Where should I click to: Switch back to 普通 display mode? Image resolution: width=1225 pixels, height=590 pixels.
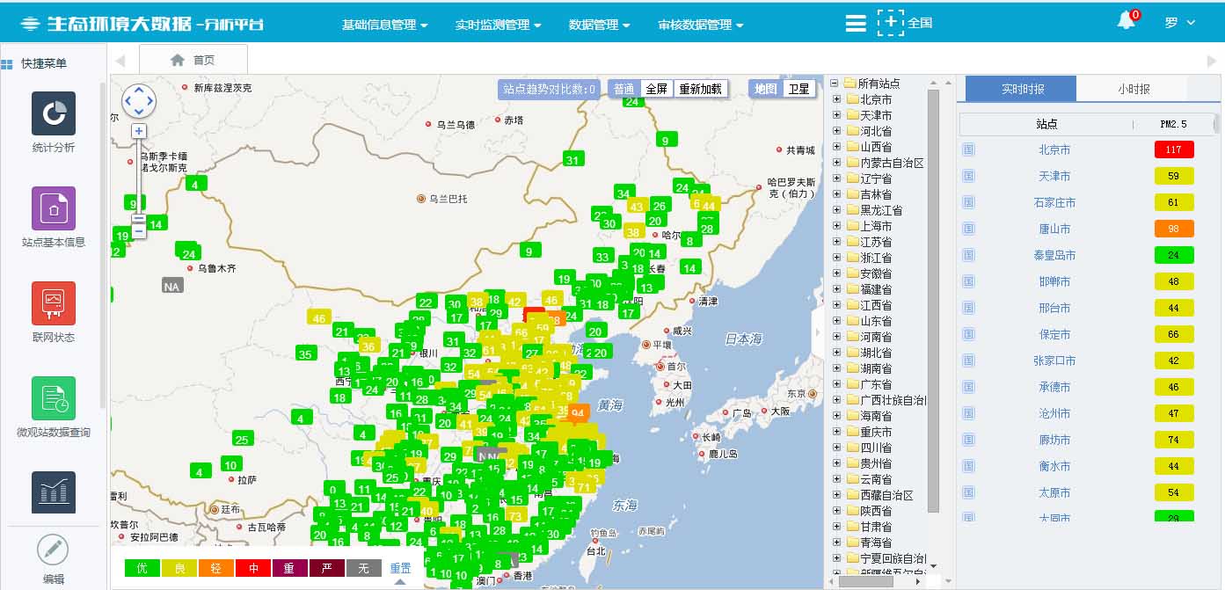625,88
